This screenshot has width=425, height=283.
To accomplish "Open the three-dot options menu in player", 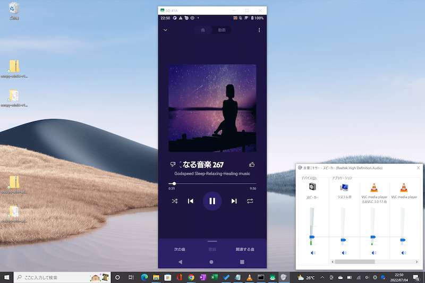I will [x=259, y=30].
